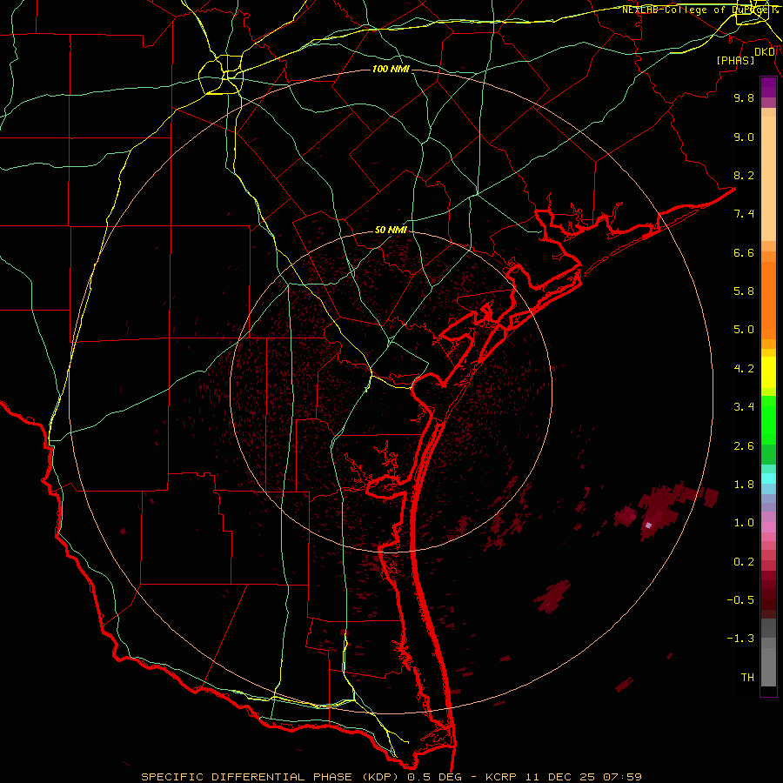Click the bright pixel inside the offshore echo
This screenshot has width=783, height=783.
648,525
